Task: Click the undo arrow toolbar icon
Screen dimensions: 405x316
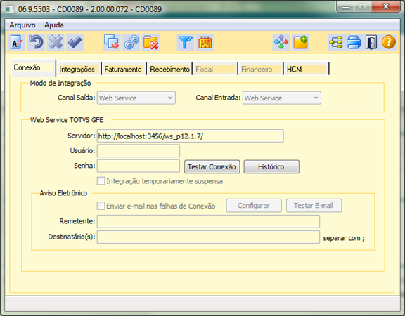Action: click(36, 42)
